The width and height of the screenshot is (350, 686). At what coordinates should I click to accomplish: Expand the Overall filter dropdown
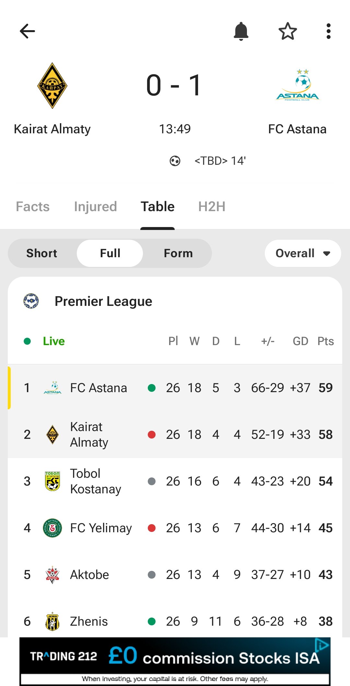[303, 253]
